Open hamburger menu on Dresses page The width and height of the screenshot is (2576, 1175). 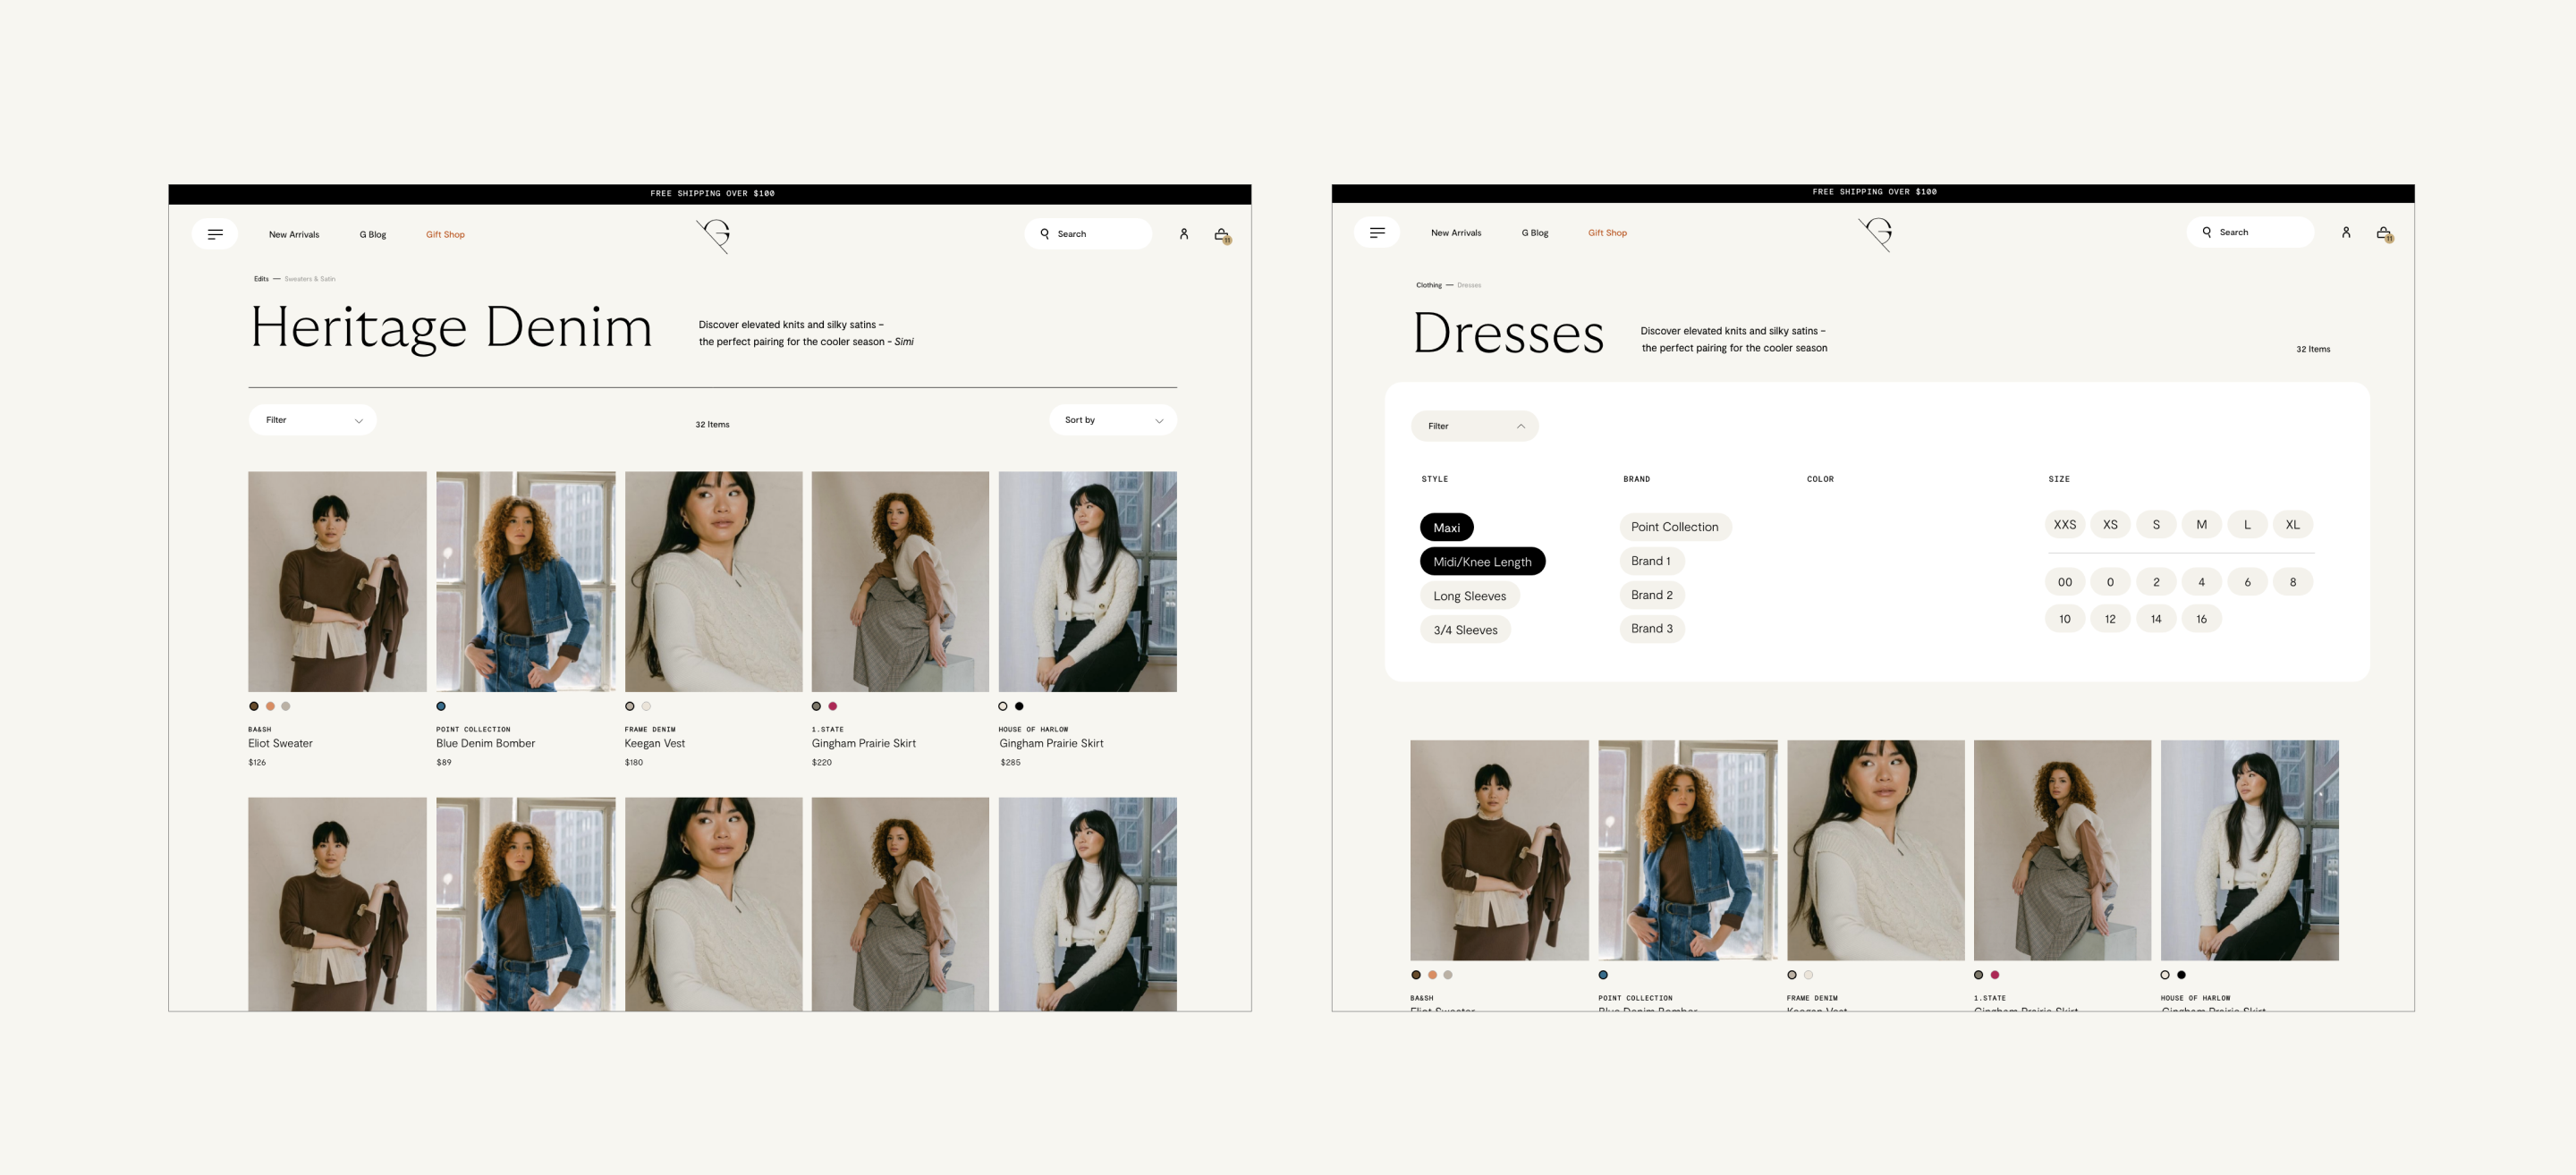pos(1377,232)
